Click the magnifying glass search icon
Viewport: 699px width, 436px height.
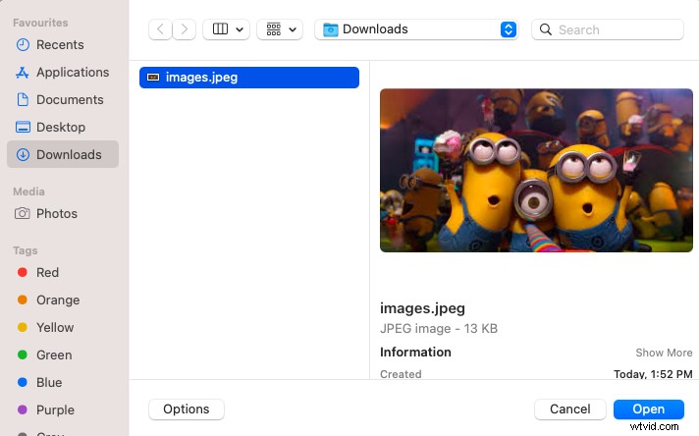(x=545, y=29)
